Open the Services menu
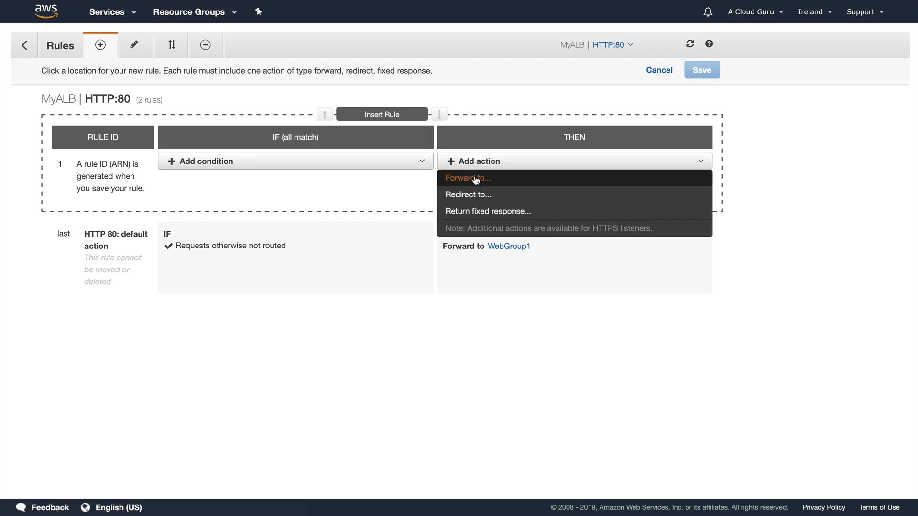Viewport: 918px width, 516px height. point(112,12)
